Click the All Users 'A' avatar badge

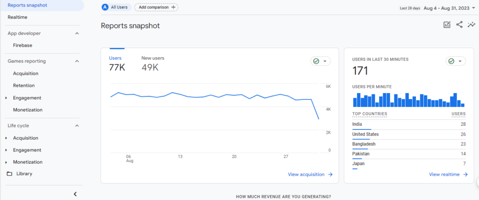(x=105, y=7)
